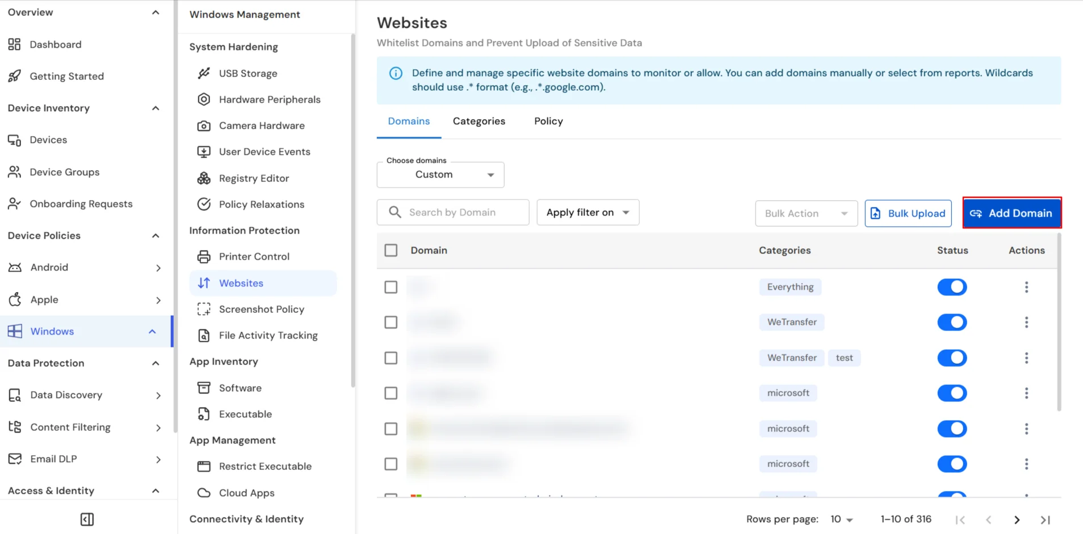The height and width of the screenshot is (534, 1083).
Task: Click the Bulk Upload button
Action: [x=908, y=213]
